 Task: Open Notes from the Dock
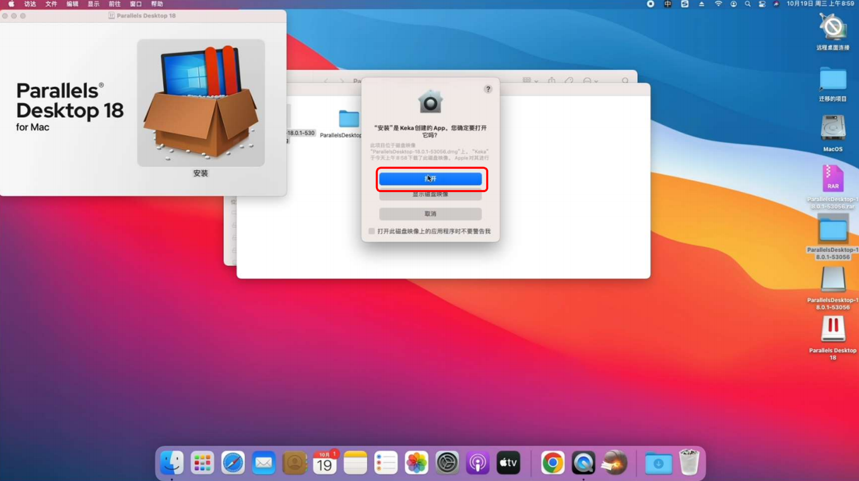[355, 463]
